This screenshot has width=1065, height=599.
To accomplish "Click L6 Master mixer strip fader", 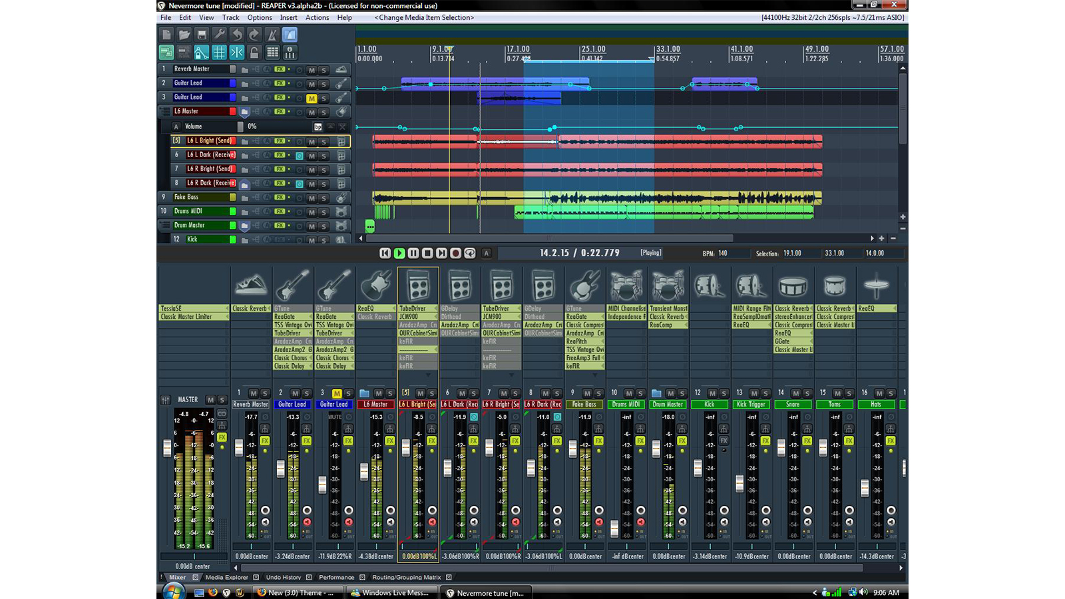I will pyautogui.click(x=364, y=472).
